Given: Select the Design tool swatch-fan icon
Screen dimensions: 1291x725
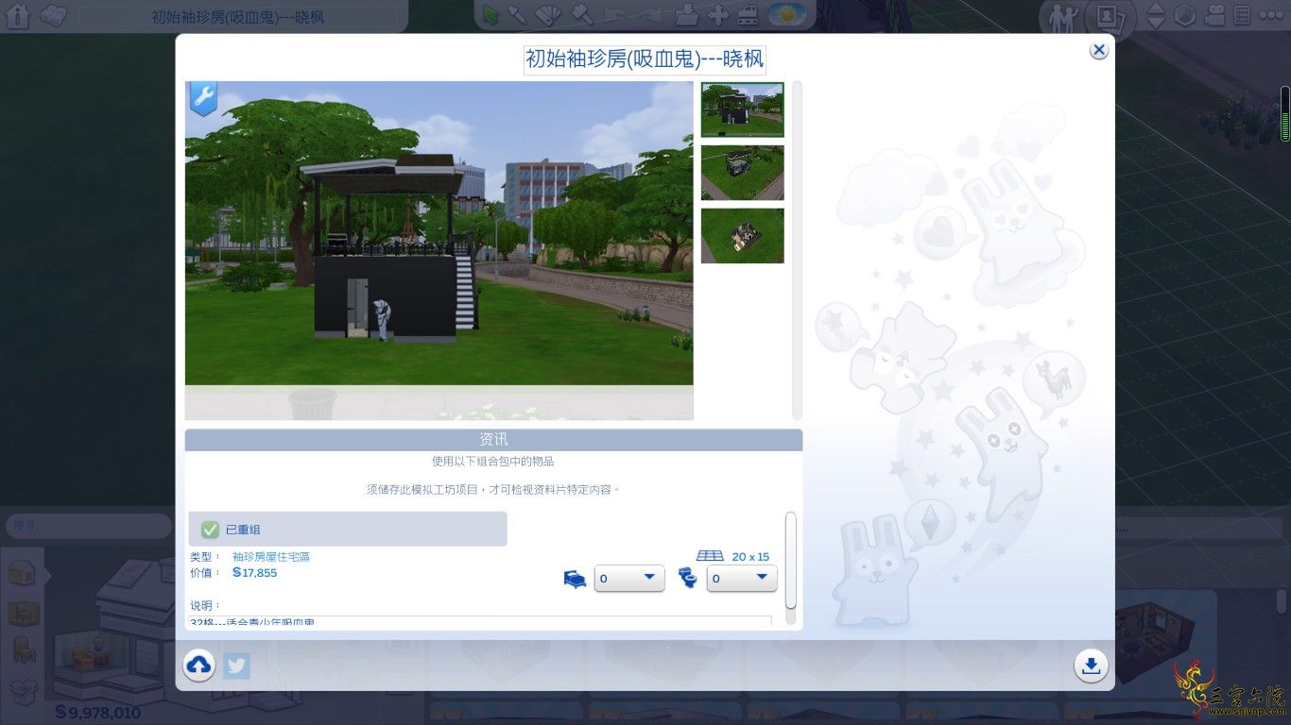Looking at the screenshot, I should click(x=549, y=15).
